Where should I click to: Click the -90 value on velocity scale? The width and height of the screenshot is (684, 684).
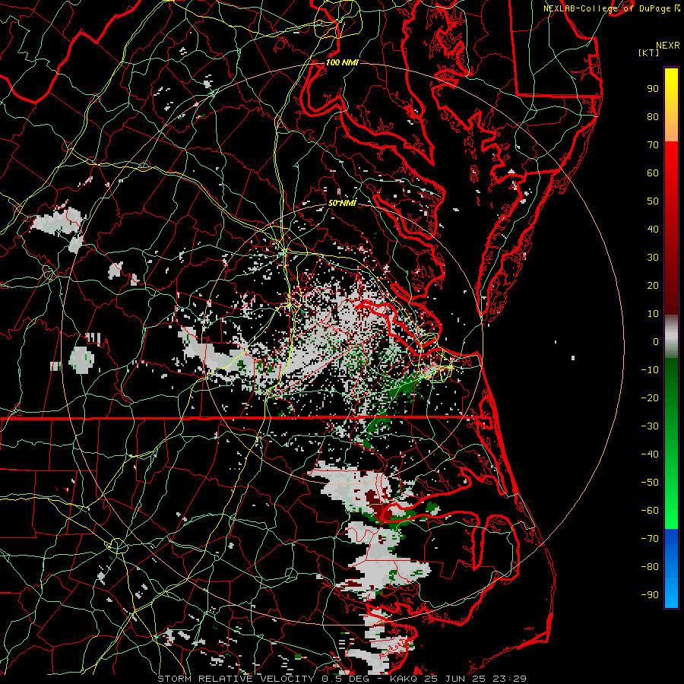pos(650,595)
